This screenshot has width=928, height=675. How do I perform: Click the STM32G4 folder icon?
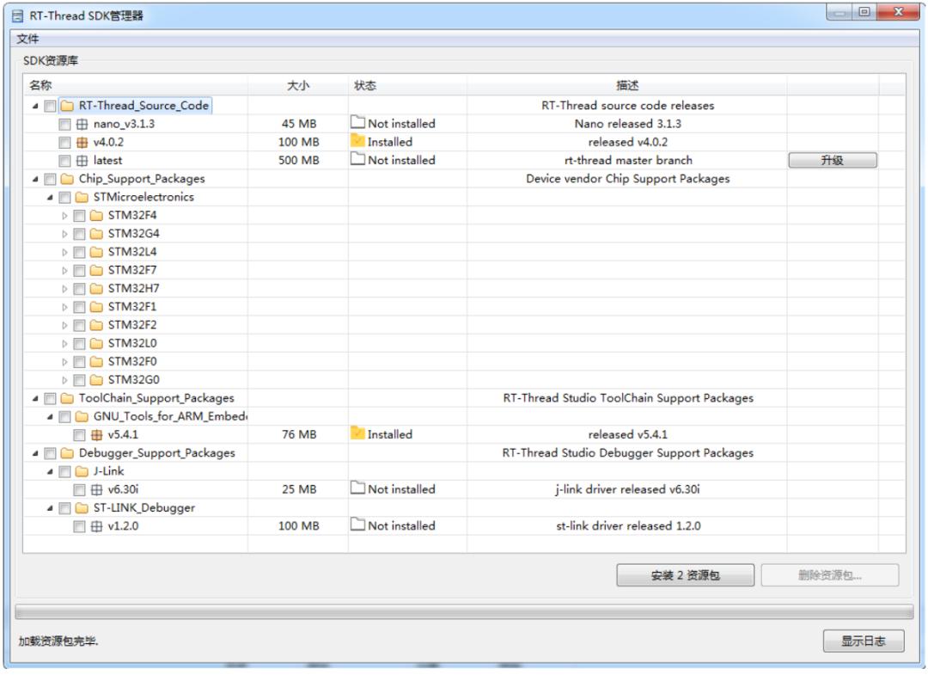96,234
